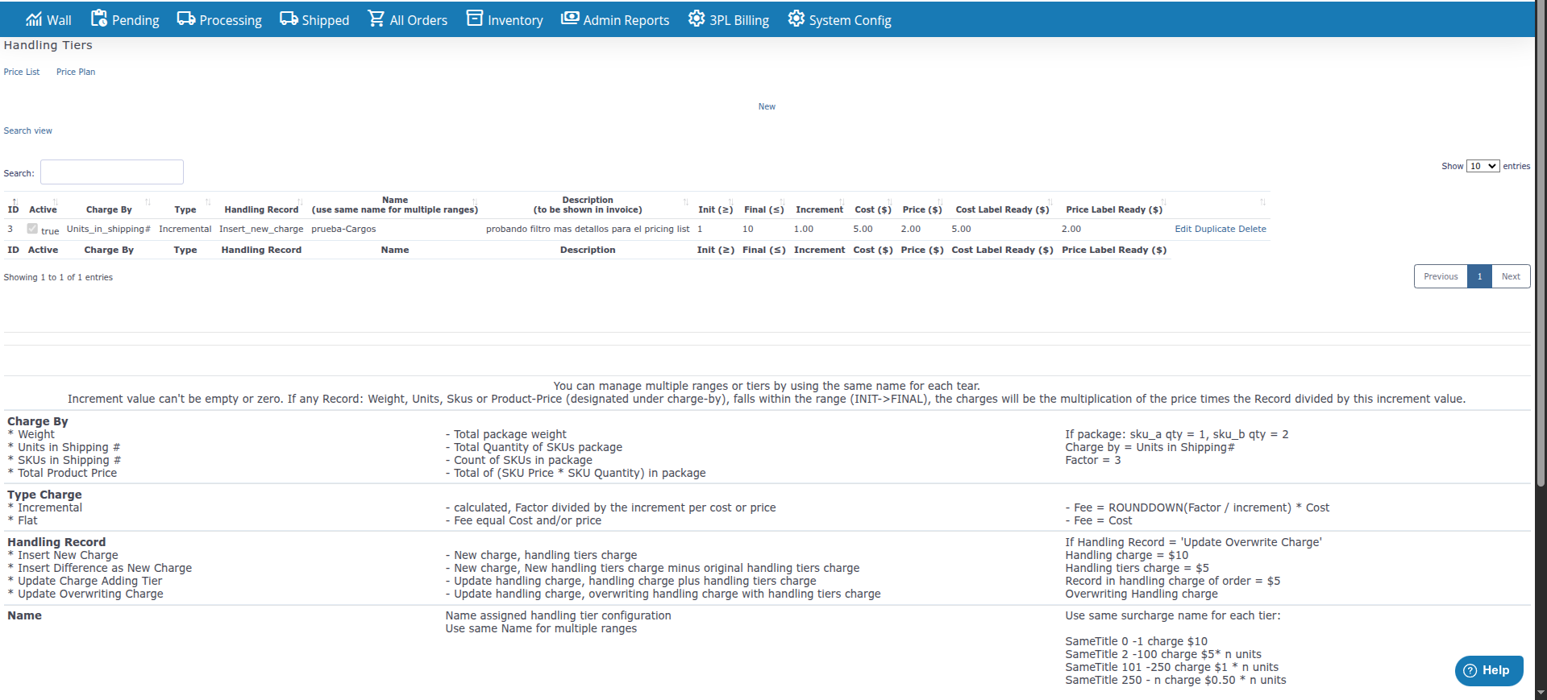The image size is (1547, 700).
Task: Open the Price List tab
Action: pyautogui.click(x=22, y=72)
